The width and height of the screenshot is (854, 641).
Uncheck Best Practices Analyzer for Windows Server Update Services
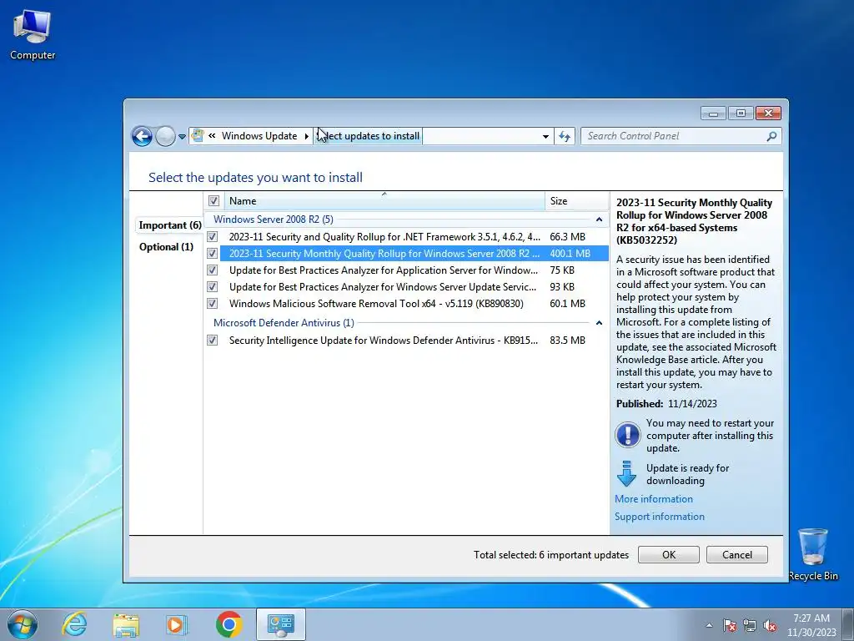(213, 287)
